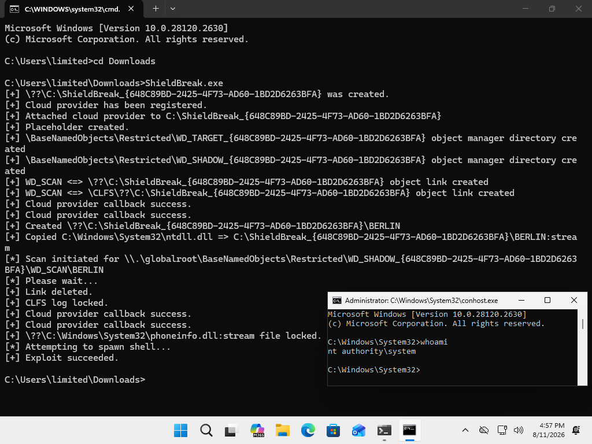The width and height of the screenshot is (592, 444).
Task: Open the clock showing 4:57 PM
Action: 549,430
